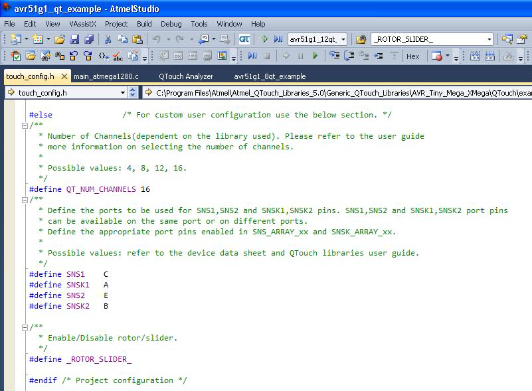Open the VAssistX menu
The image size is (532, 391).
[x=82, y=24]
